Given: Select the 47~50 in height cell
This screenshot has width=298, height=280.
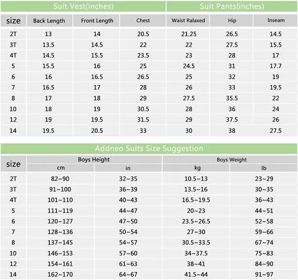Looking at the screenshot, I should (x=128, y=222).
